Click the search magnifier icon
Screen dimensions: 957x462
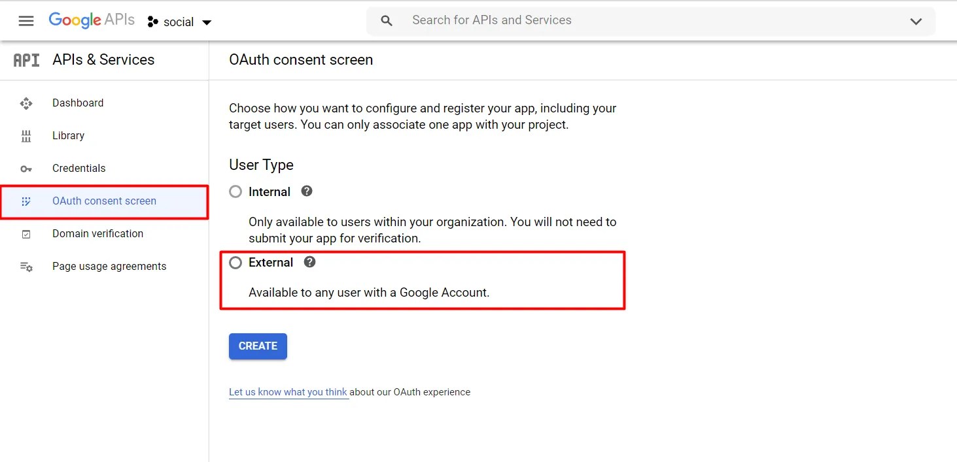(x=387, y=21)
